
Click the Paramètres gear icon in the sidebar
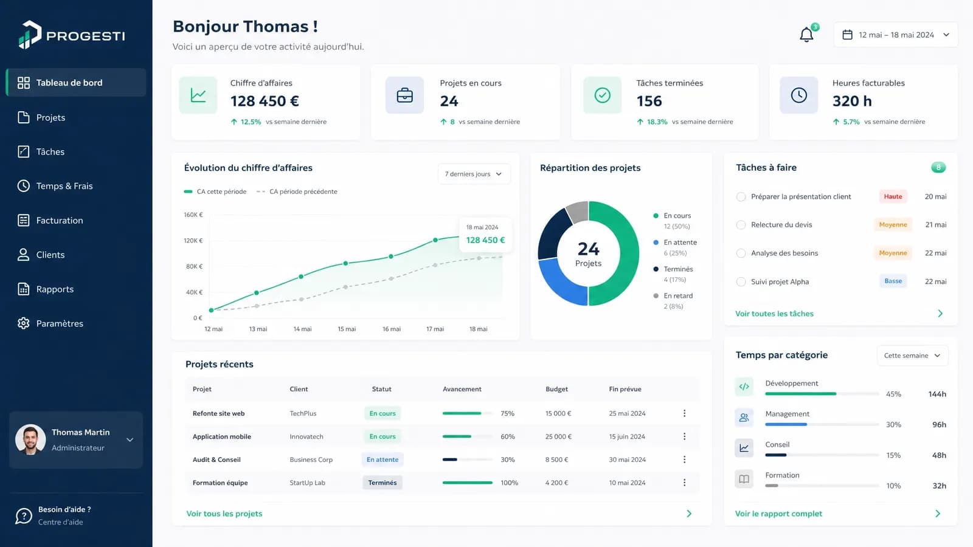(24, 323)
